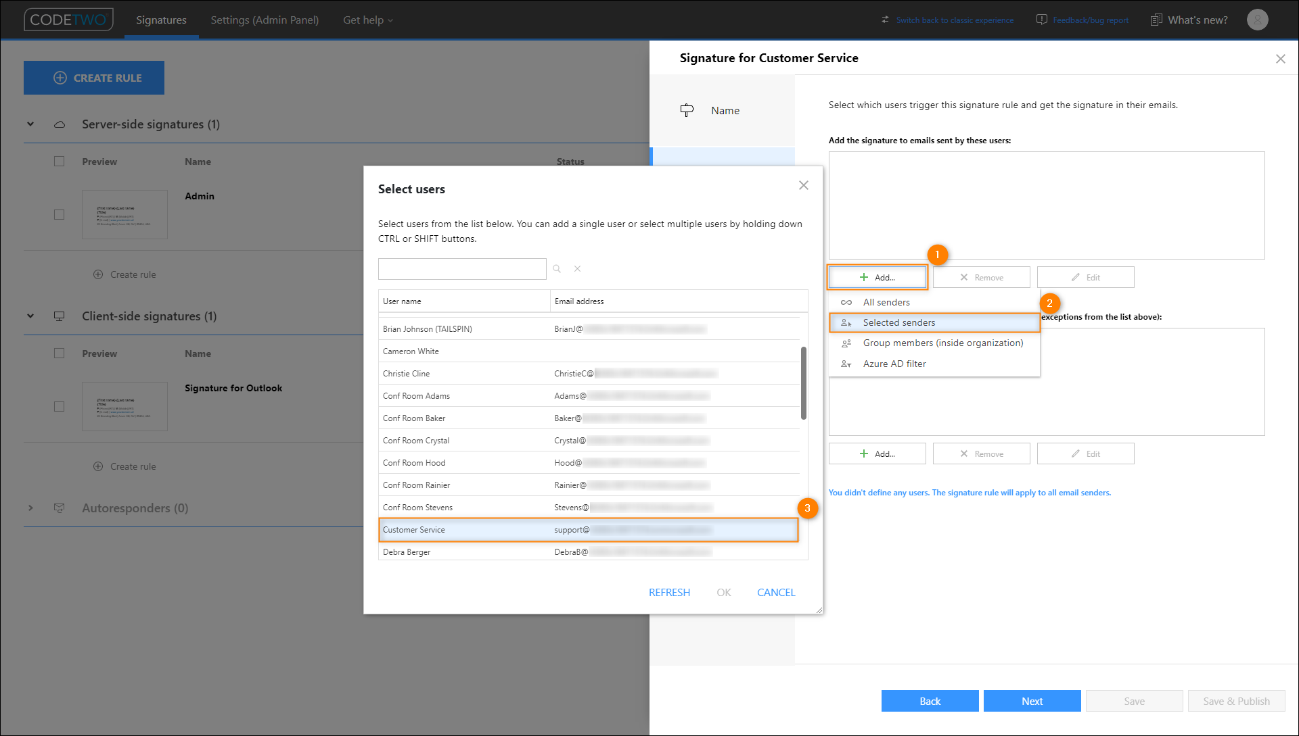
Task: Click the Select users list scrollbar
Action: (803, 383)
